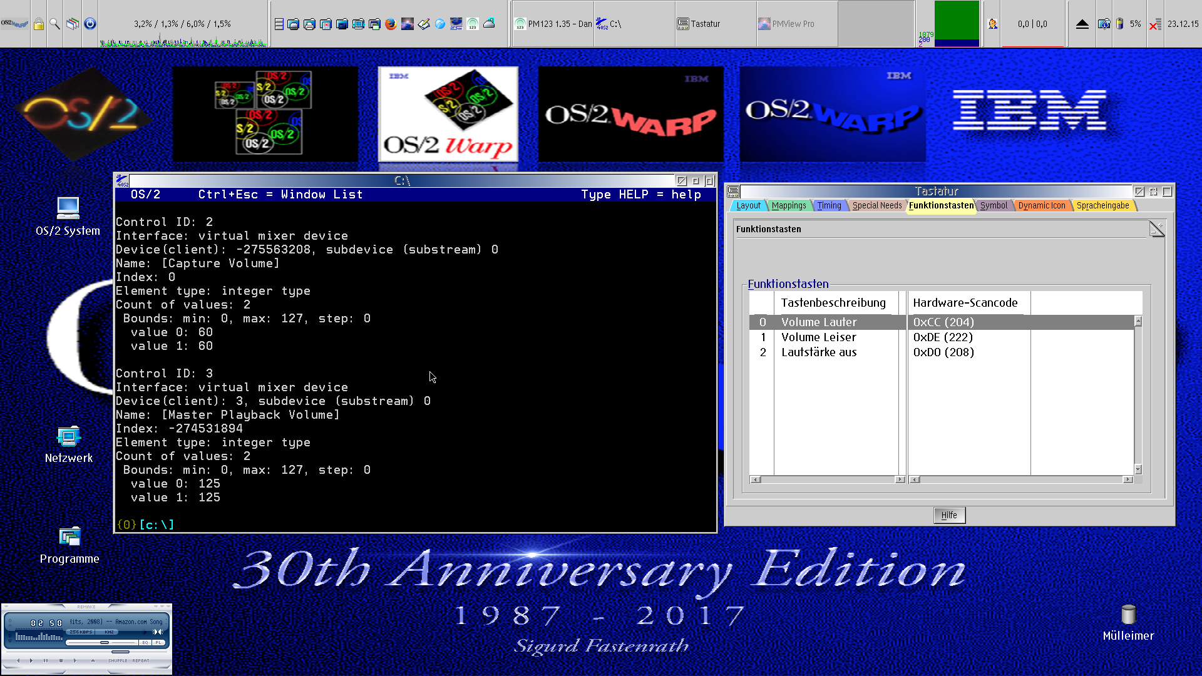Image resolution: width=1202 pixels, height=676 pixels.
Task: Click the 0xDE (222) scancode cell
Action: click(943, 337)
